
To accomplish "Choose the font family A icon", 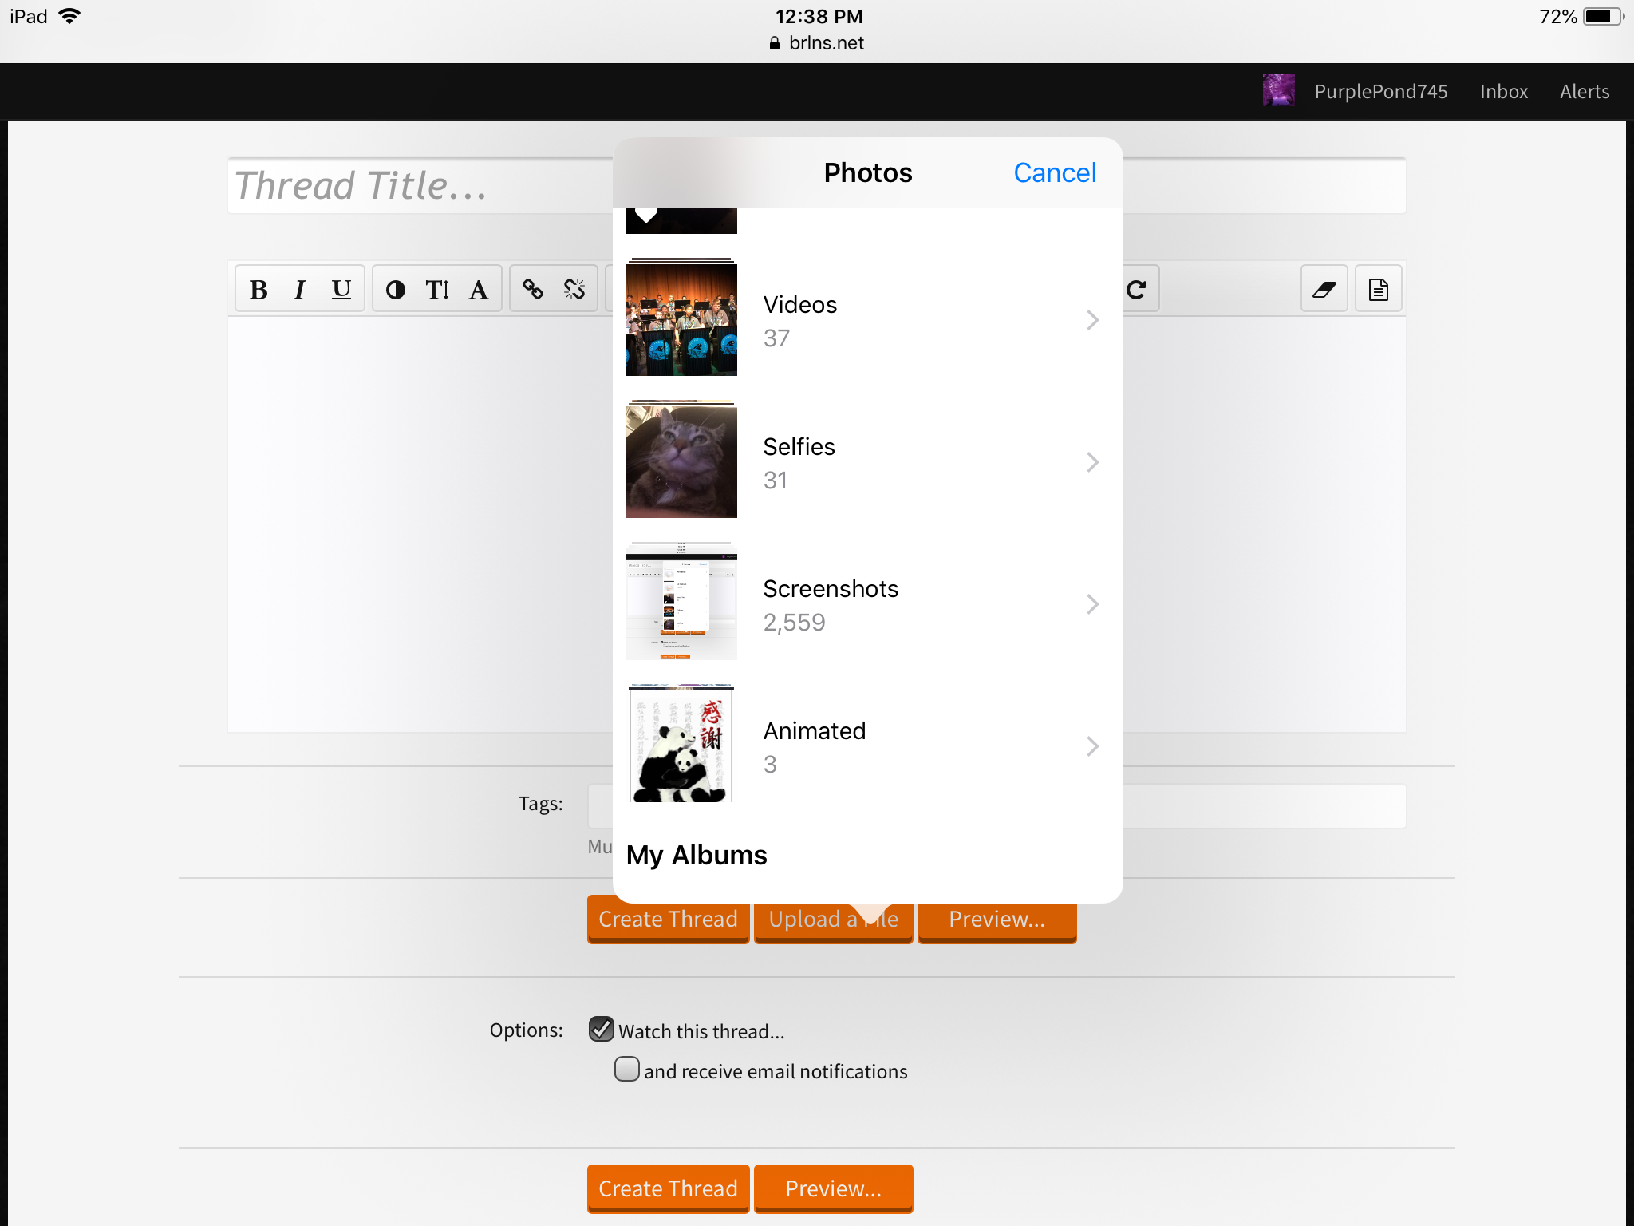I will click(x=479, y=289).
